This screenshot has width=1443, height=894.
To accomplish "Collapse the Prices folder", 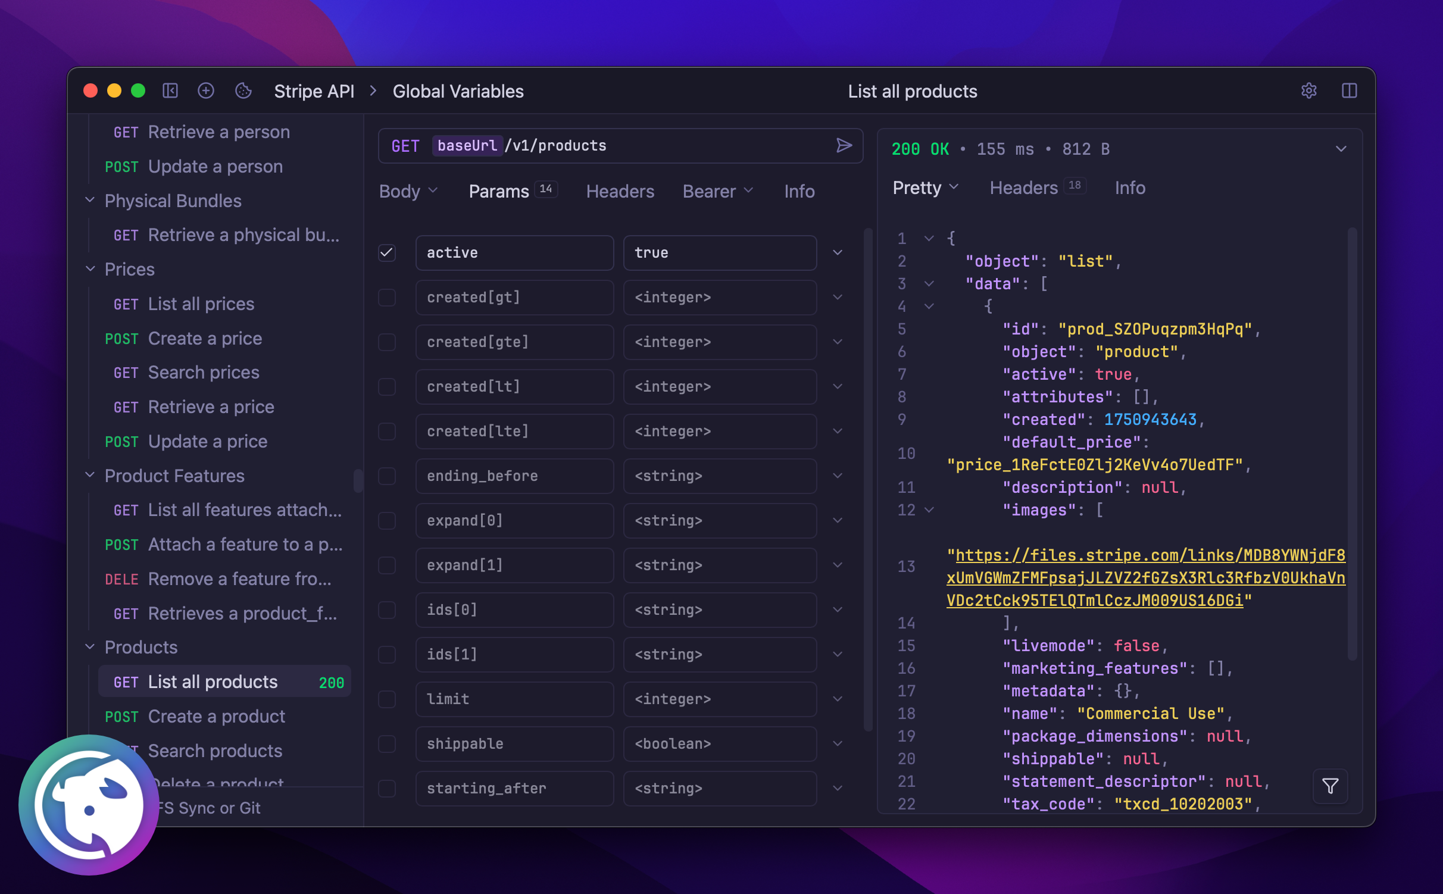I will tap(90, 269).
